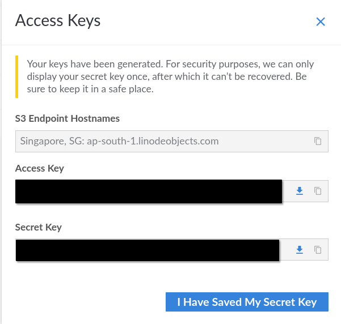
Task: Copy the Secret Key to clipboard
Action: point(318,250)
